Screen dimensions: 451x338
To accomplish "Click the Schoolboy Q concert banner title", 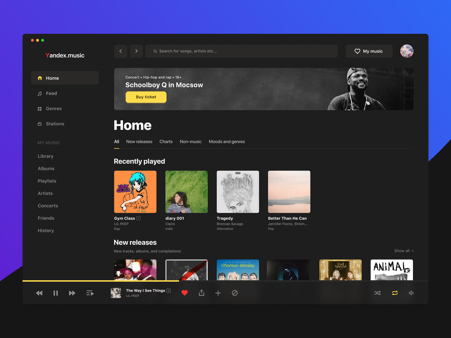I will point(164,85).
